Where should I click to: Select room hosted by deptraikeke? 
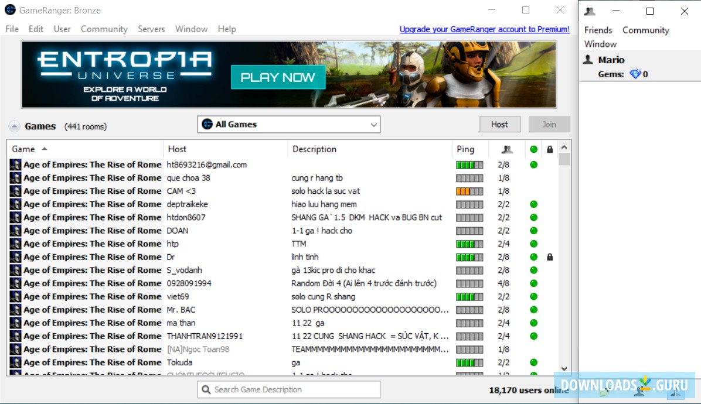coord(283,204)
